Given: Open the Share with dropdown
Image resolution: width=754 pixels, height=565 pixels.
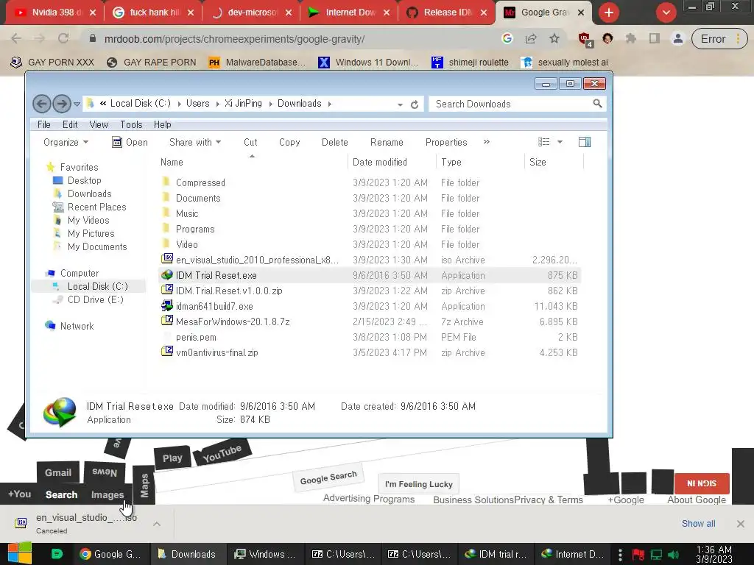Looking at the screenshot, I should 194,142.
